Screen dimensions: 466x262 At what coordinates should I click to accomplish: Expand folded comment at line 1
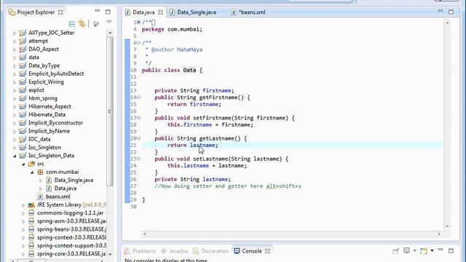tap(138, 22)
